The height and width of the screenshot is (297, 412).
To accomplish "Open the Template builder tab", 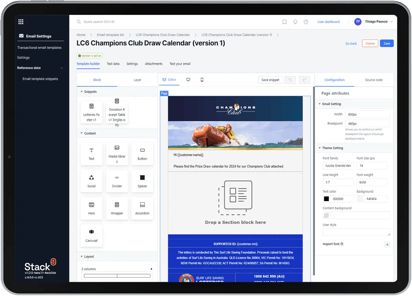I will click(88, 64).
